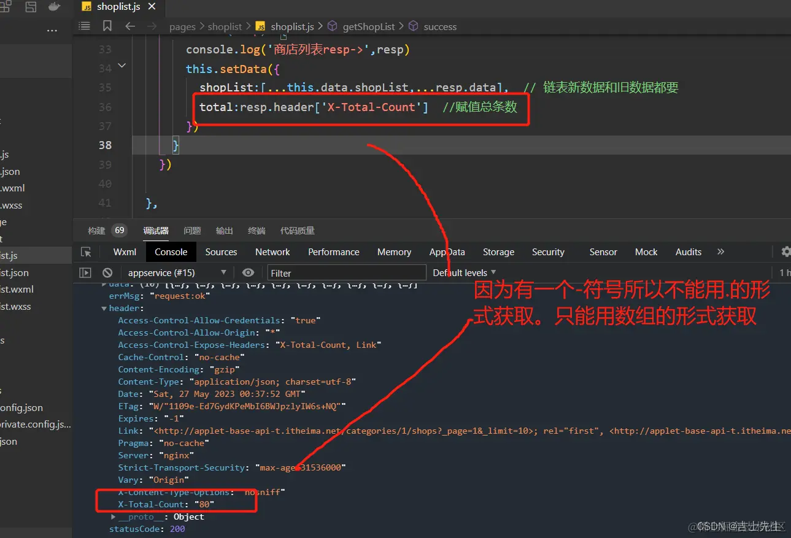Open the appservice (#15) context dropdown
The image size is (791, 538).
[x=177, y=273]
